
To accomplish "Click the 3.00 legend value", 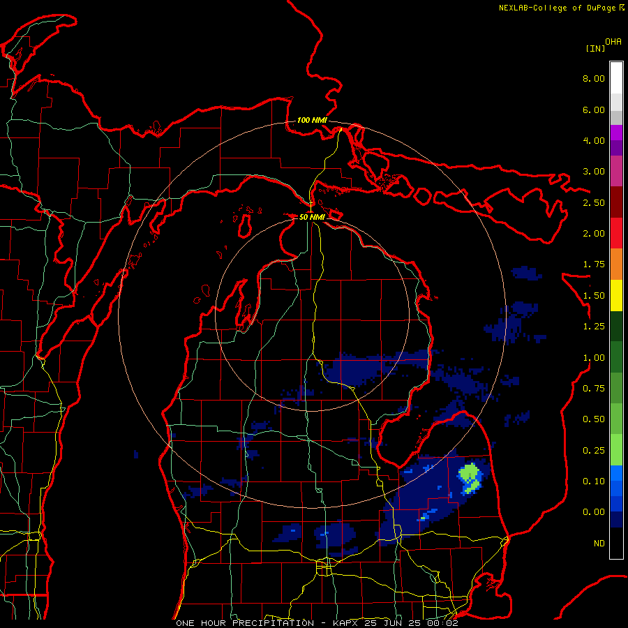I will click(x=594, y=172).
